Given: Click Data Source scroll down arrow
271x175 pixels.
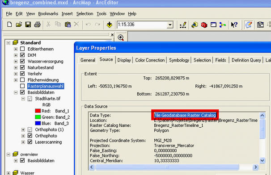Looking at the screenshot, I should coord(262,161).
